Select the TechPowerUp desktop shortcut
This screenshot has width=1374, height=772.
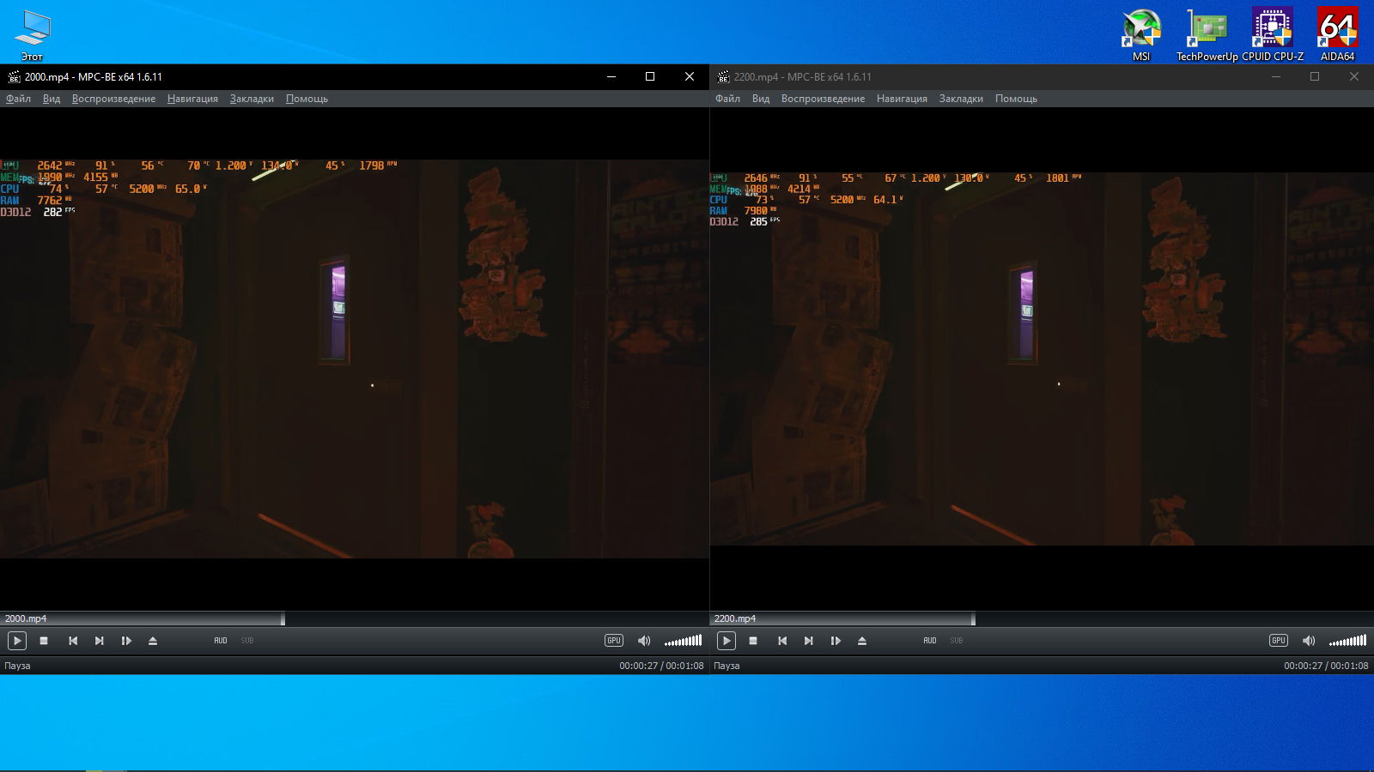[1207, 34]
